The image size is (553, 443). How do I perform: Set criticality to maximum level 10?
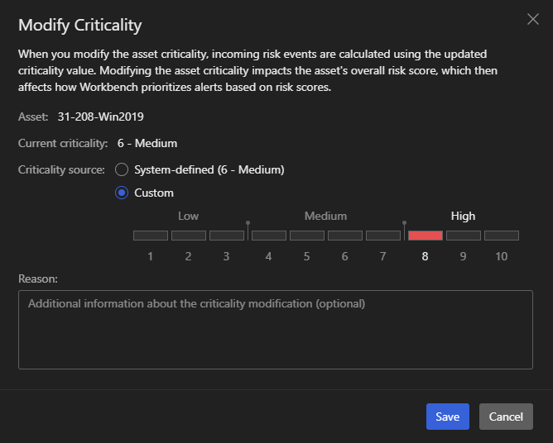[x=502, y=236]
